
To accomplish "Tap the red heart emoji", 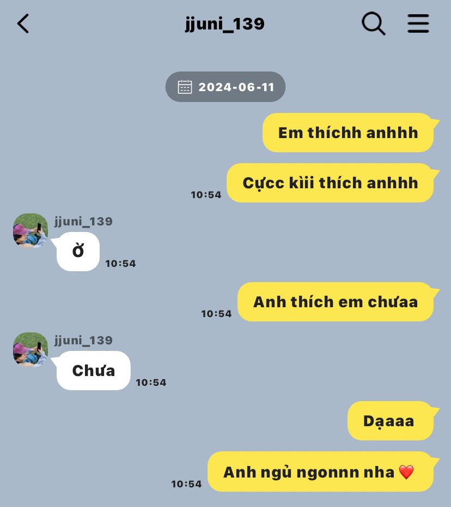I will [406, 472].
